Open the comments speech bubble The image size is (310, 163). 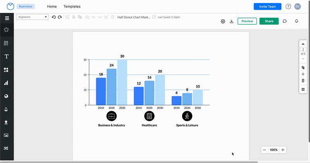285,21
